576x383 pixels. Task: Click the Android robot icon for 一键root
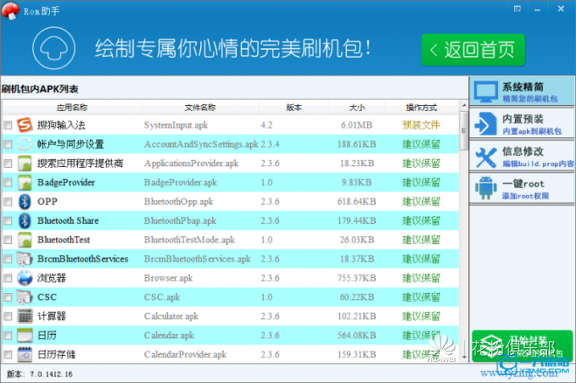click(x=486, y=188)
